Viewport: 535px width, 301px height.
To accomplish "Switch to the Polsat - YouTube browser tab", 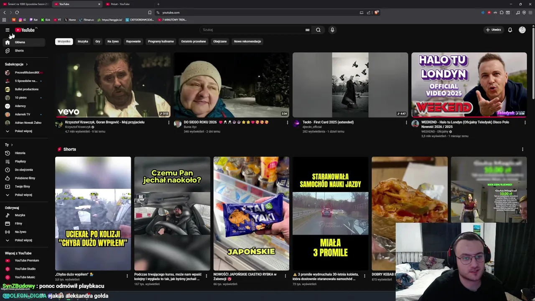I will [130, 4].
